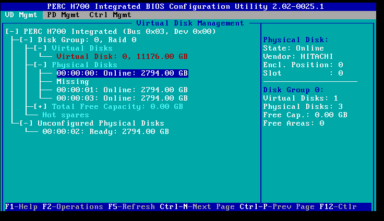The image size is (384, 221).
Task: Select the Hot spares entry
Action: point(66,115)
